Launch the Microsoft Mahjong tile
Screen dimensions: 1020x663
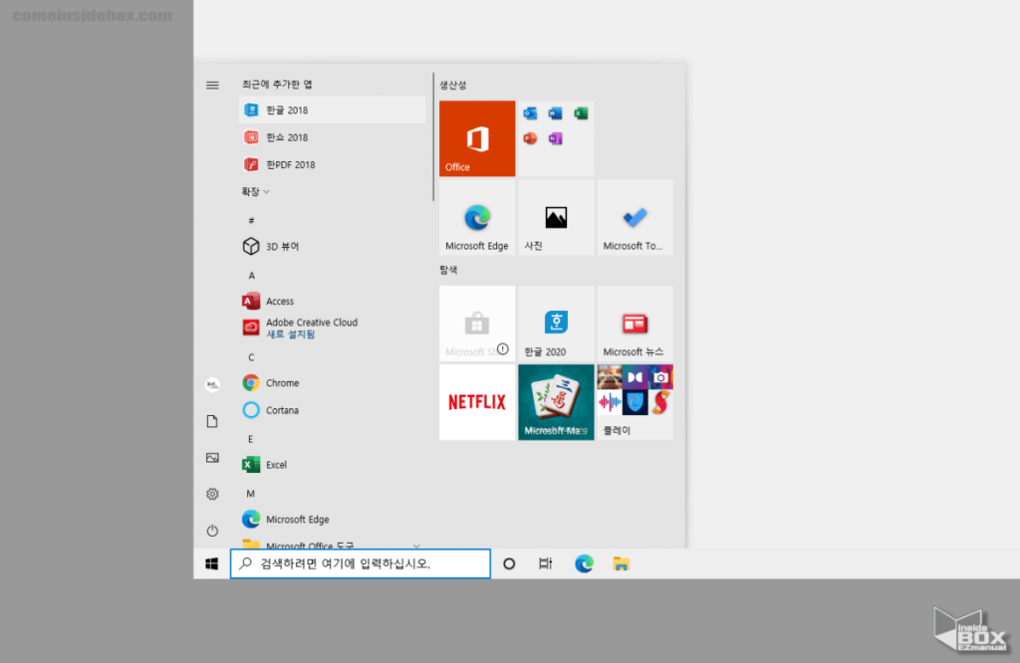(556, 402)
